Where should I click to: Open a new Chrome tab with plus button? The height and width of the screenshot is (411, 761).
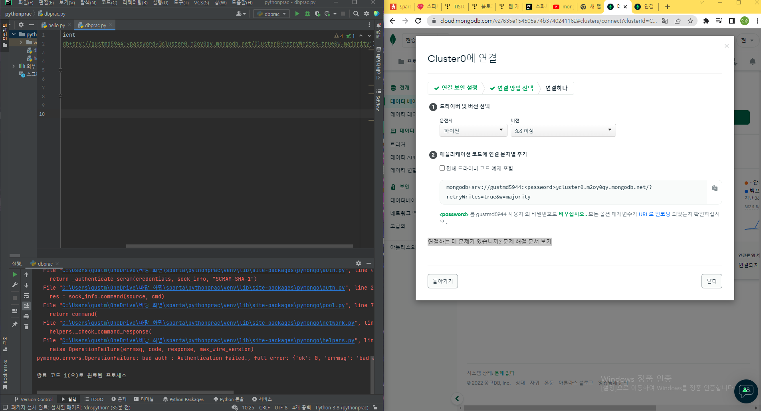click(x=667, y=7)
